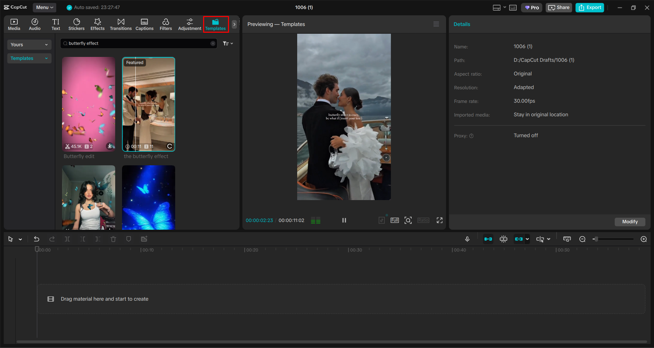This screenshot has width=654, height=348.
Task: Enable the Ratio display option in preview
Action: tap(423, 220)
